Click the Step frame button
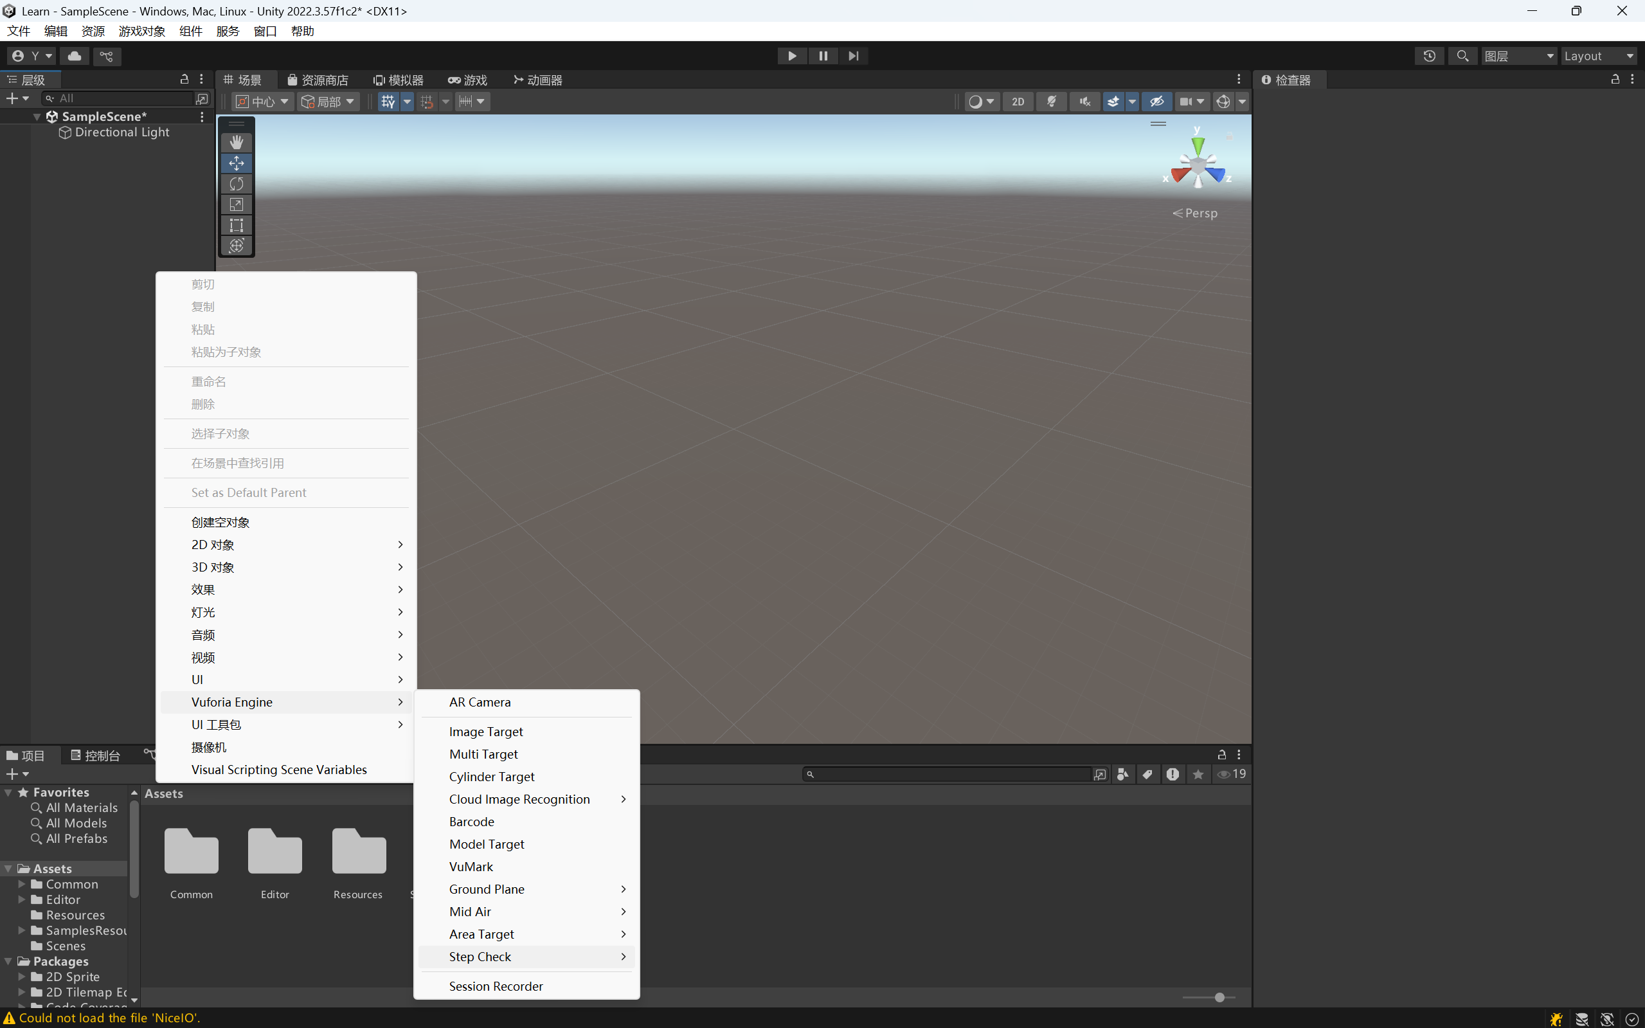Image resolution: width=1645 pixels, height=1028 pixels. 853,56
